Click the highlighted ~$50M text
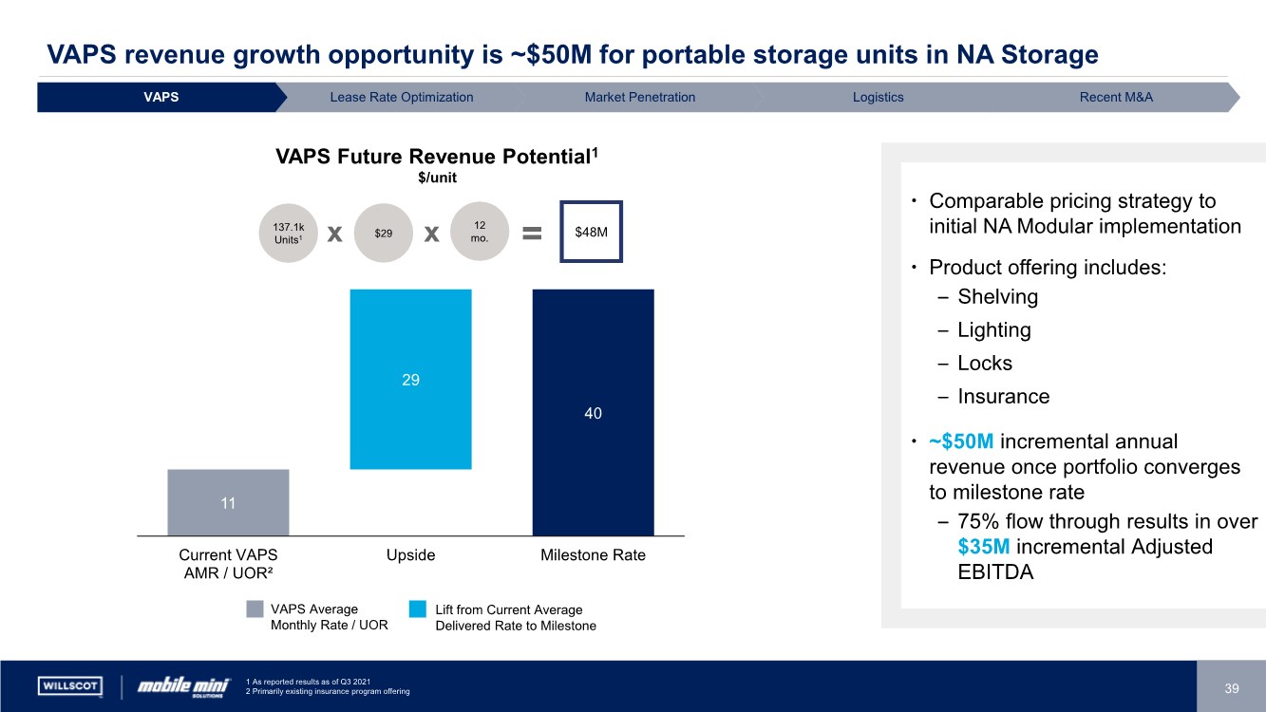Image resolution: width=1266 pixels, height=712 pixels. [x=961, y=441]
